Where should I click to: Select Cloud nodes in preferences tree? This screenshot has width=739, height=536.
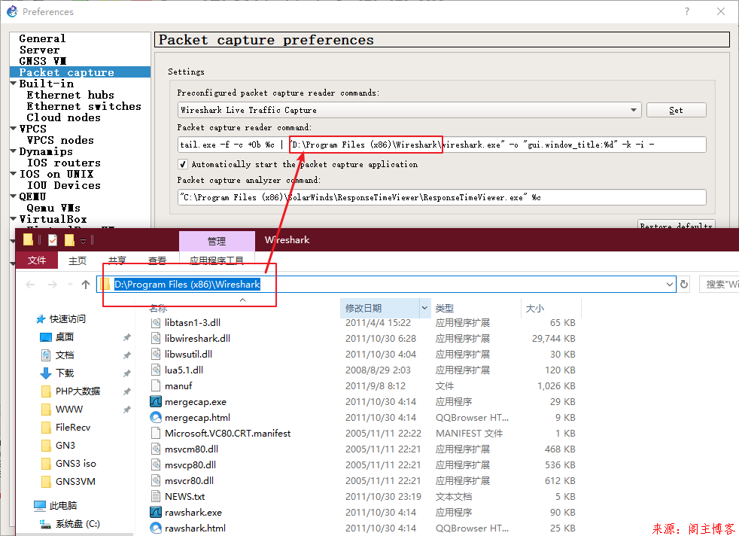coord(64,117)
